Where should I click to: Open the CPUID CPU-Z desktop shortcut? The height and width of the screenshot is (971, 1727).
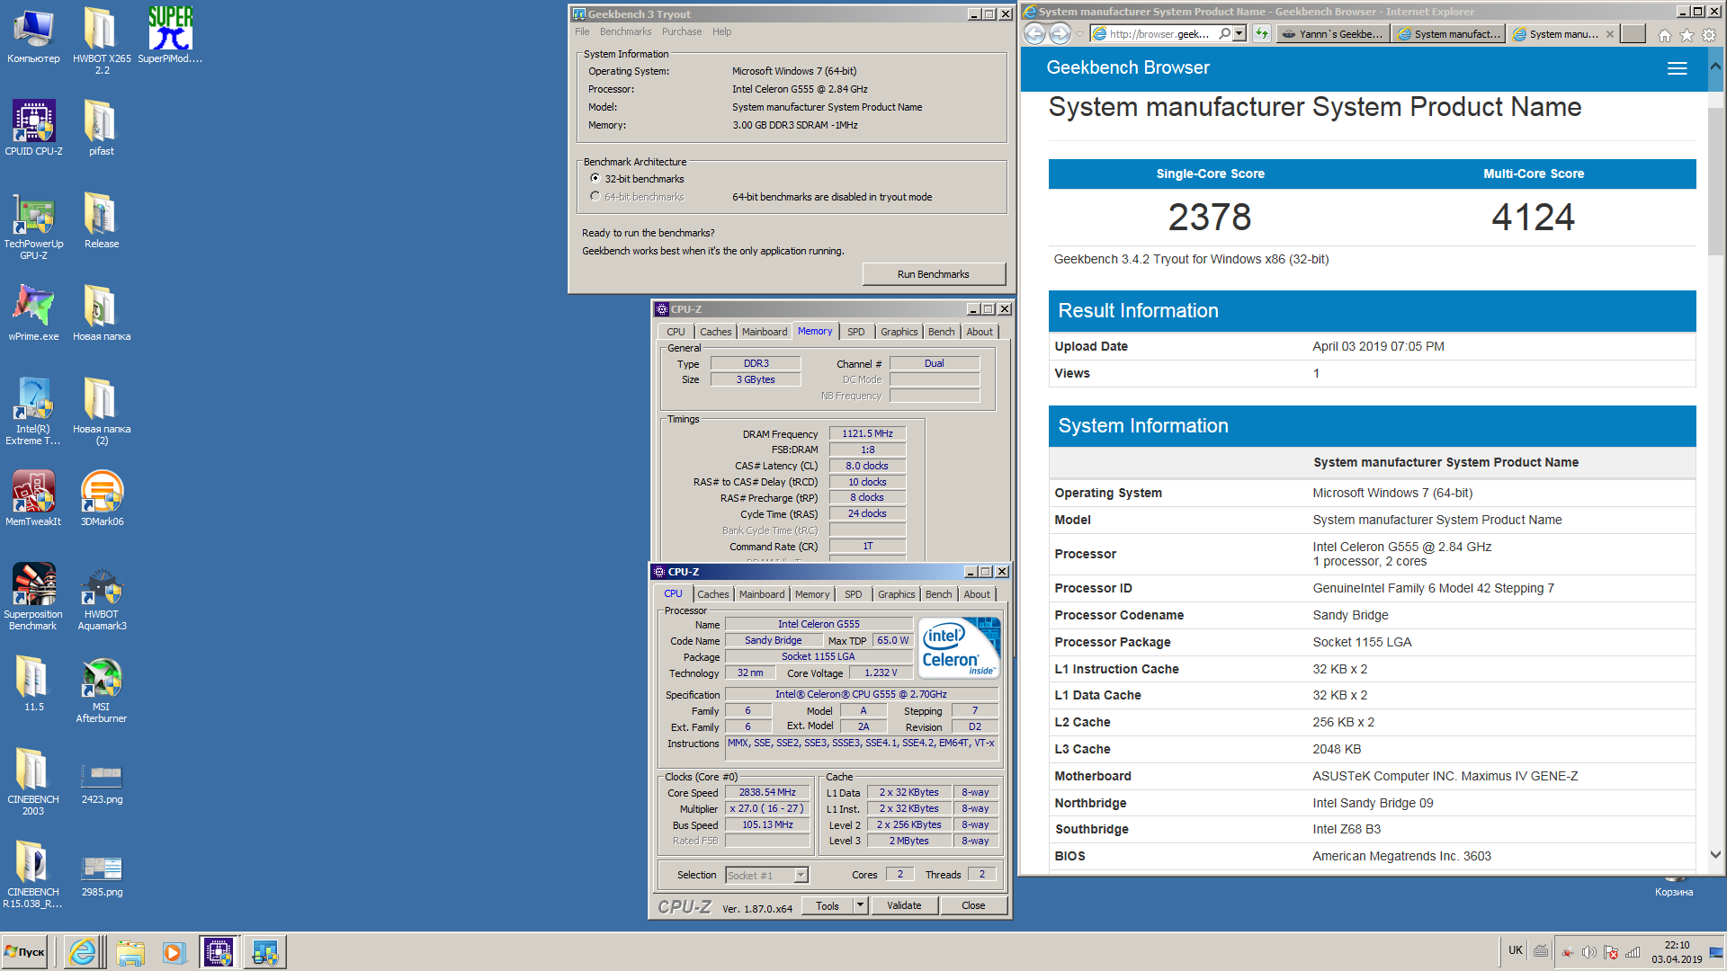point(33,128)
